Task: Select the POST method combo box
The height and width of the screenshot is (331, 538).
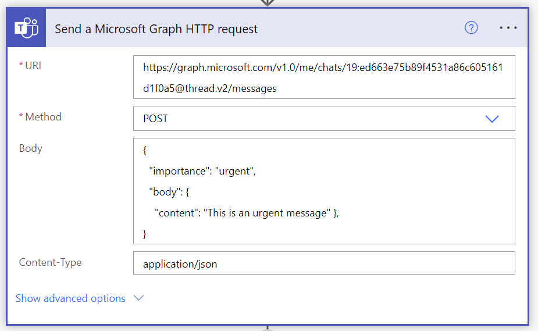Action: (x=324, y=118)
